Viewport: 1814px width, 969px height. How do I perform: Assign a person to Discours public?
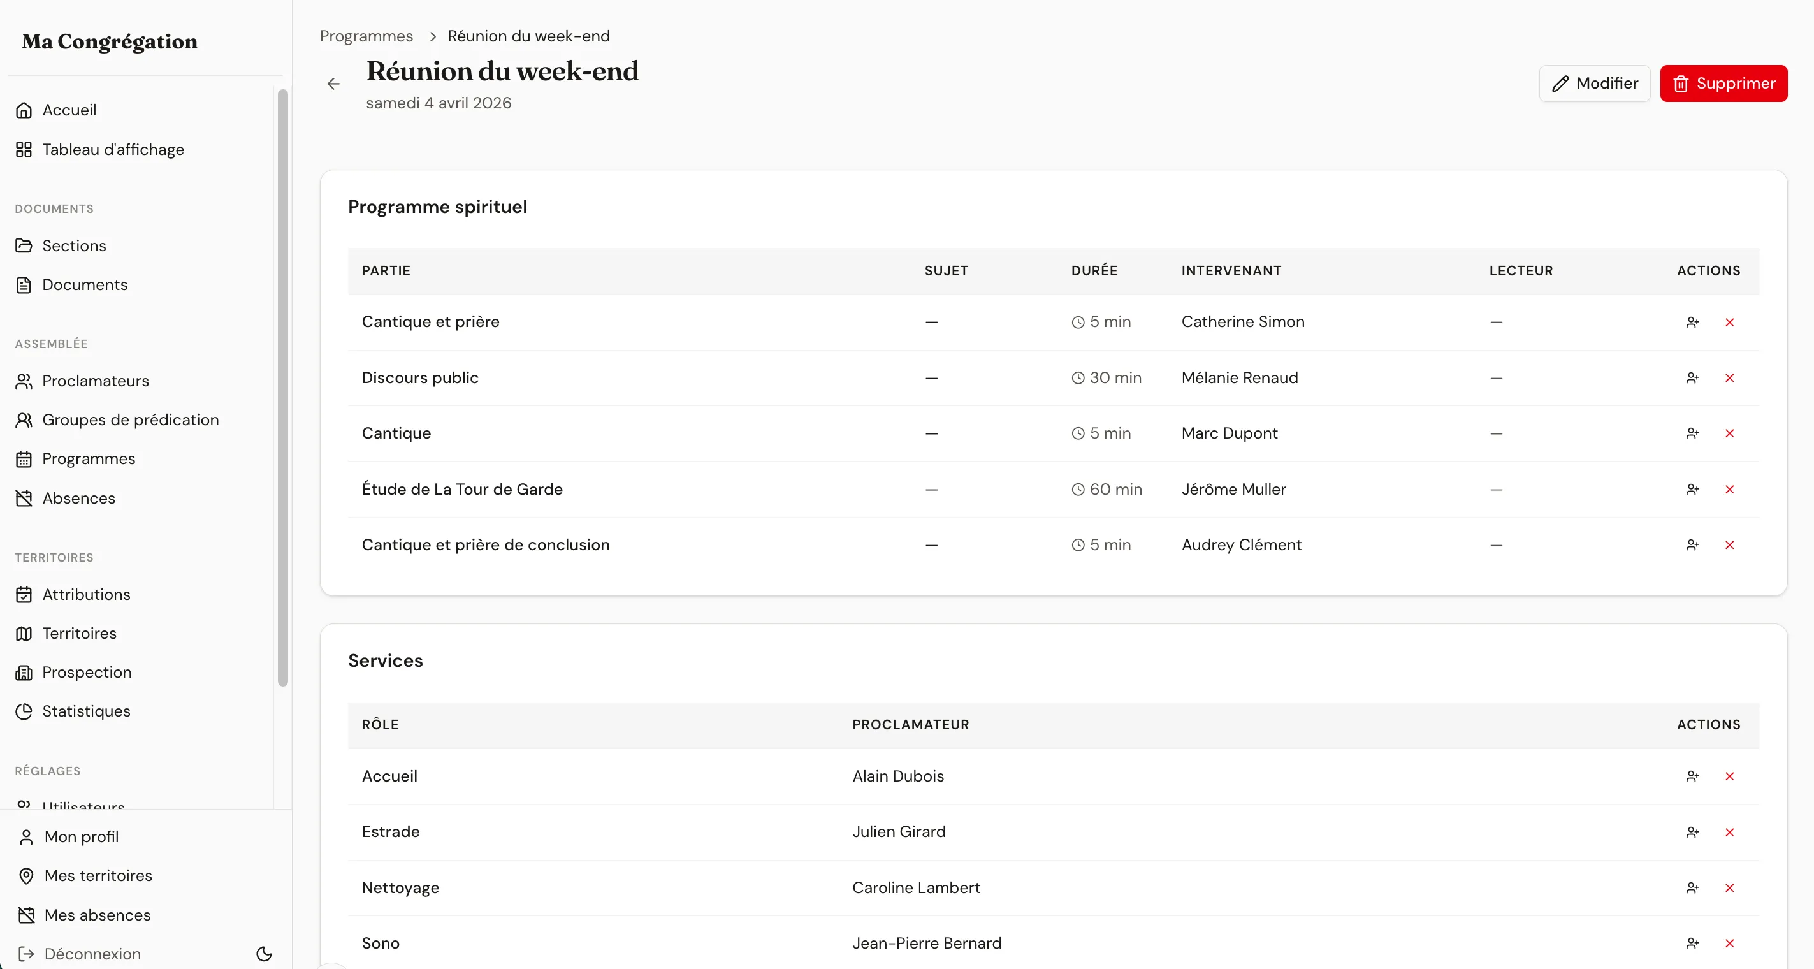point(1692,378)
